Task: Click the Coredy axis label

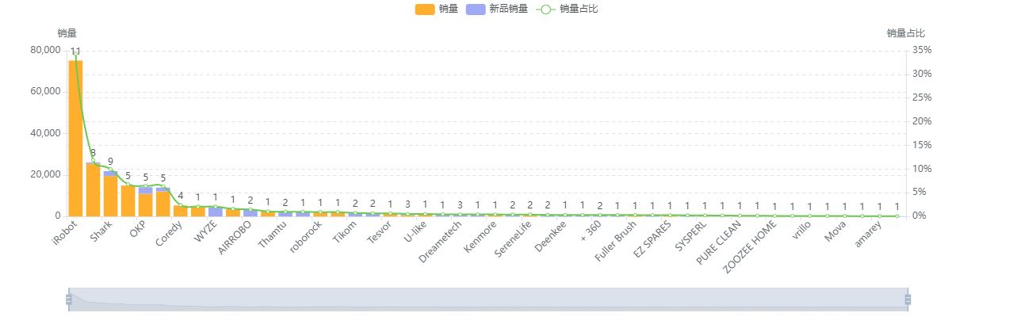Action: point(169,235)
